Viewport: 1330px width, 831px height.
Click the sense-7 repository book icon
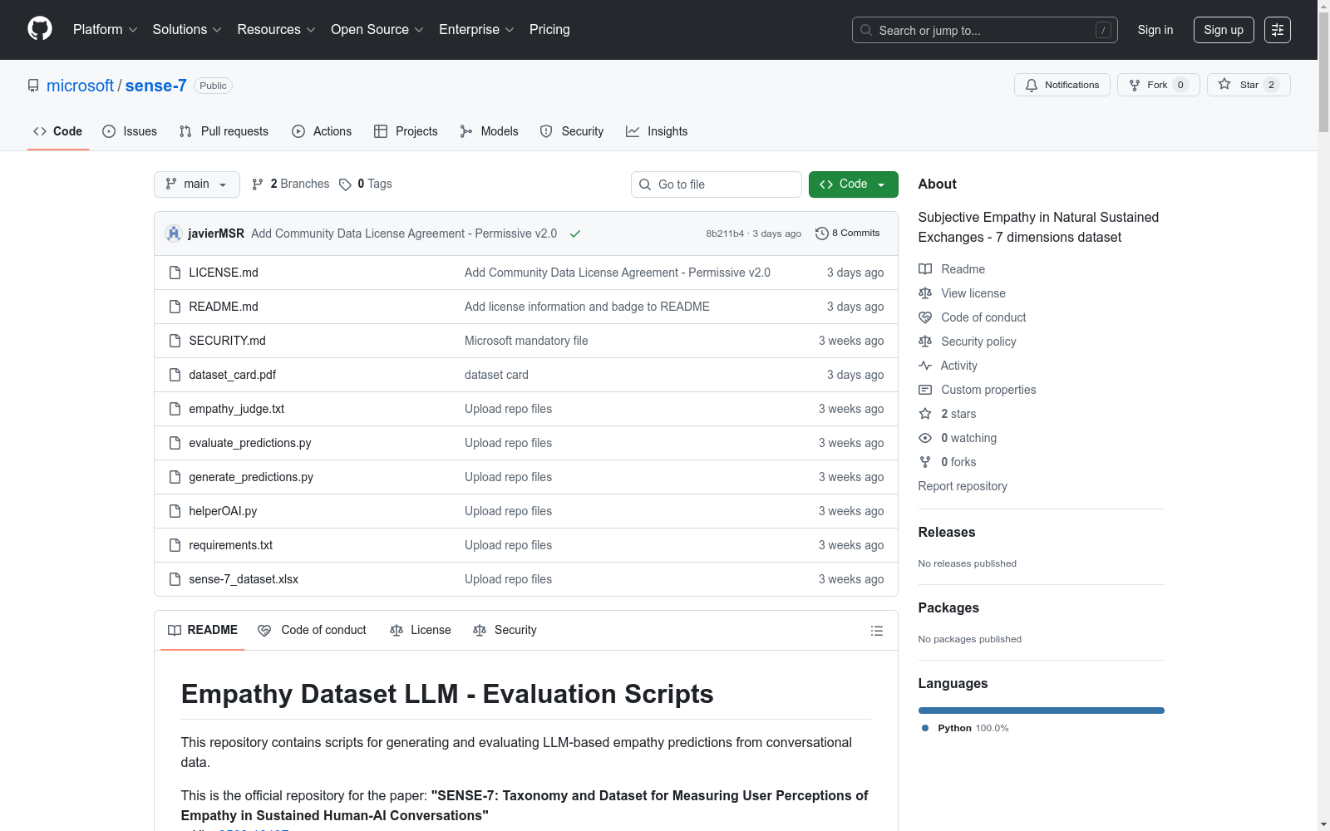pos(33,86)
